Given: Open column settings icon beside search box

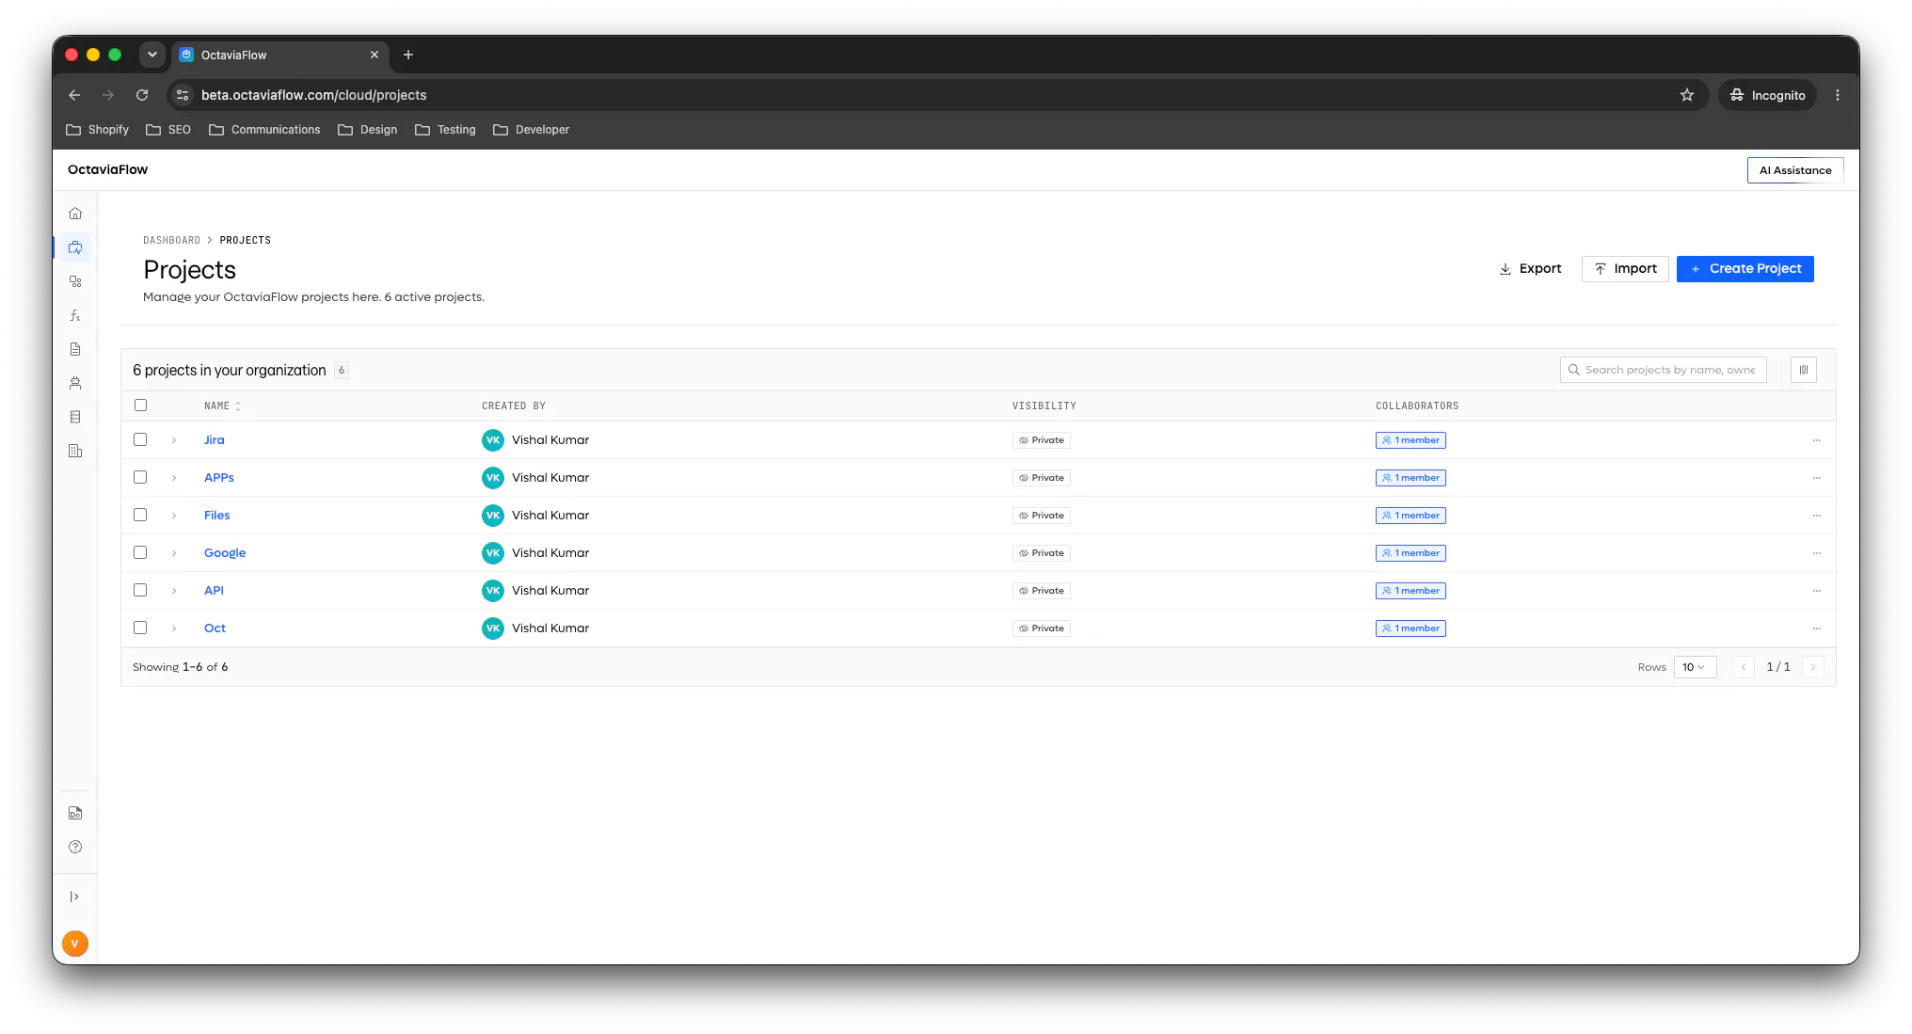Looking at the screenshot, I should [1804, 370].
